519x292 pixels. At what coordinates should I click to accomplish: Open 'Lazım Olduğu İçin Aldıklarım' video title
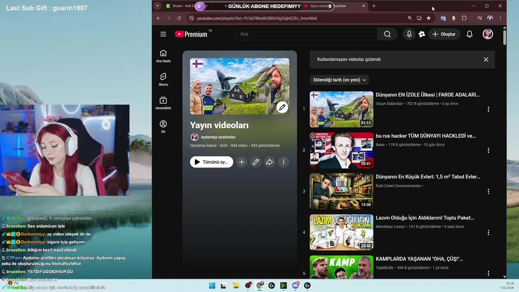(x=425, y=218)
